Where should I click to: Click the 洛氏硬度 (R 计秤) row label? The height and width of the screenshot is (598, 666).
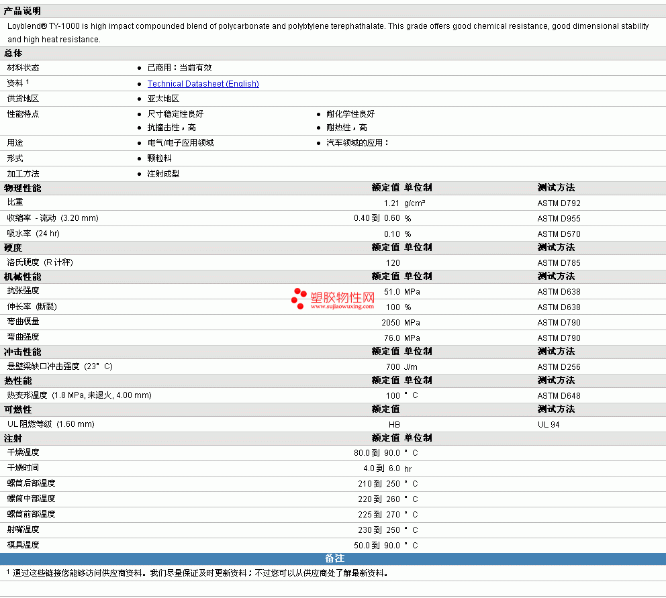click(40, 262)
